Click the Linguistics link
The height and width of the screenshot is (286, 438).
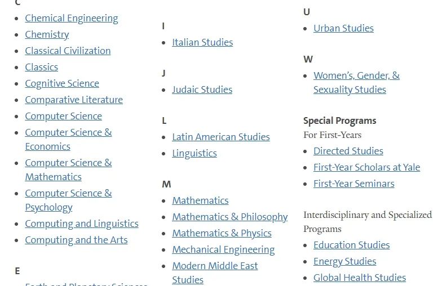[x=194, y=154]
